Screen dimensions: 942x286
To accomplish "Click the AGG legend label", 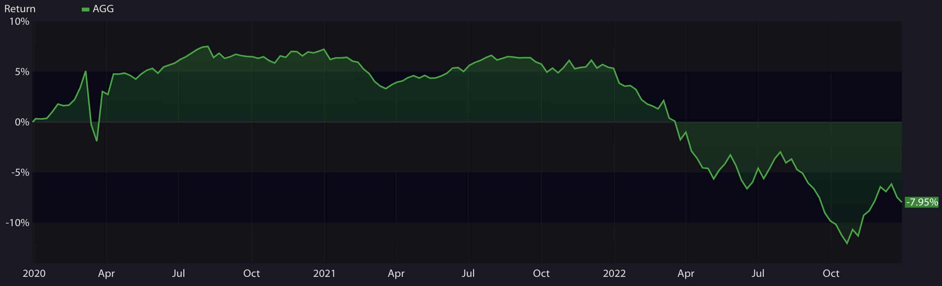I will 103,9.
